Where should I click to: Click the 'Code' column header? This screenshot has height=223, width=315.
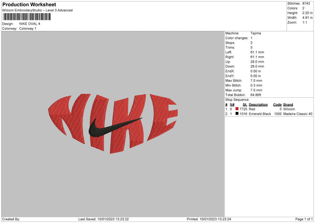tap(277, 105)
